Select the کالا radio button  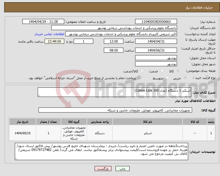[178, 71]
